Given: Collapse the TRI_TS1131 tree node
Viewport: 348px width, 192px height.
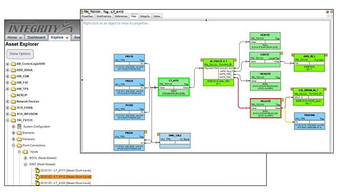Looking at the screenshot, I should 7,120.
